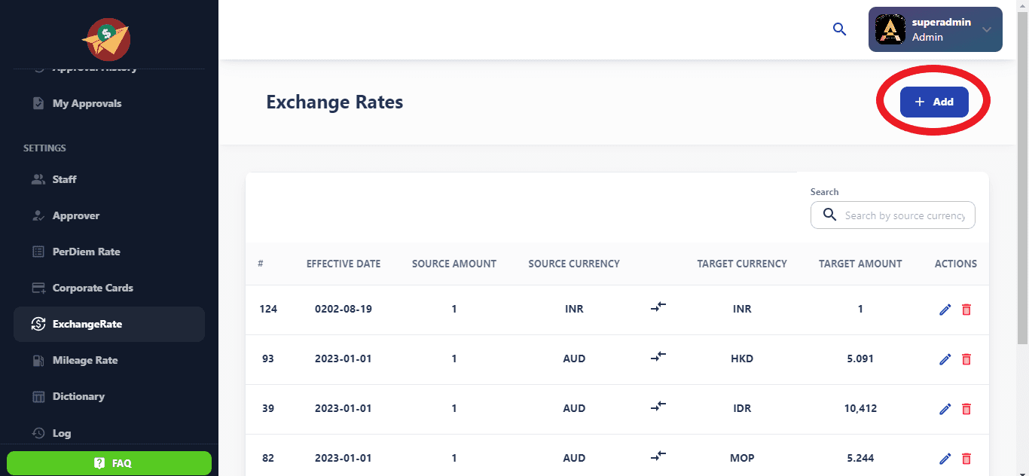Open the green FAQ button
This screenshot has width=1029, height=476.
109,463
